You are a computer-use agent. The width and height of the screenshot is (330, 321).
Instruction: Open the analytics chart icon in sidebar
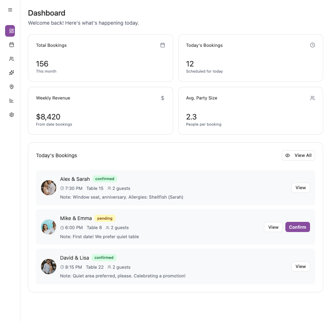(12, 101)
